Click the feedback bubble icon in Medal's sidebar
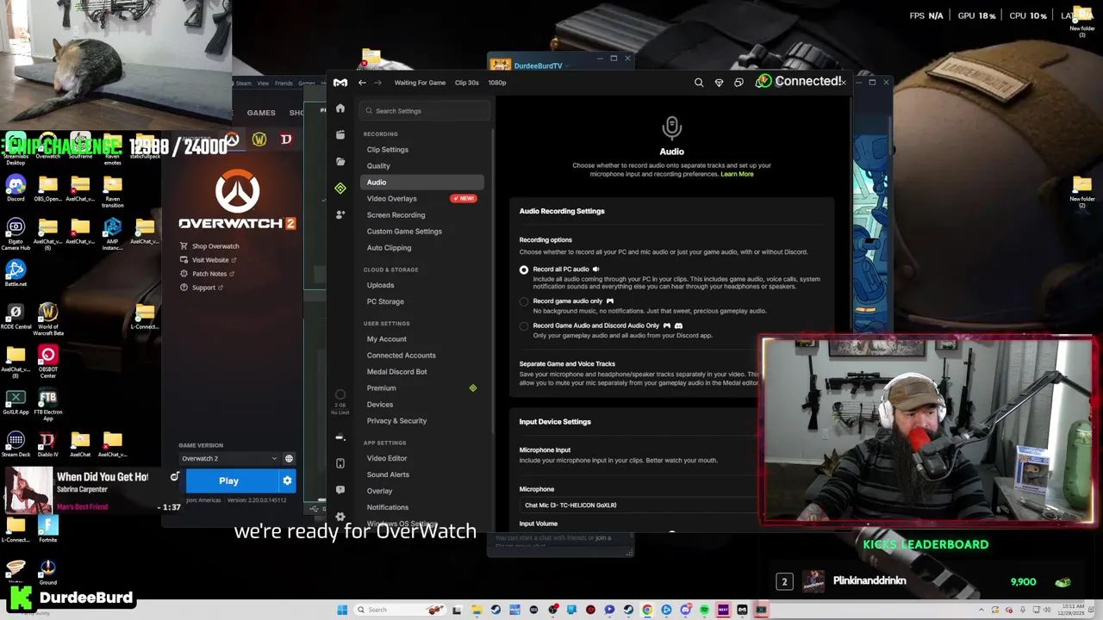The width and height of the screenshot is (1103, 620). [340, 490]
